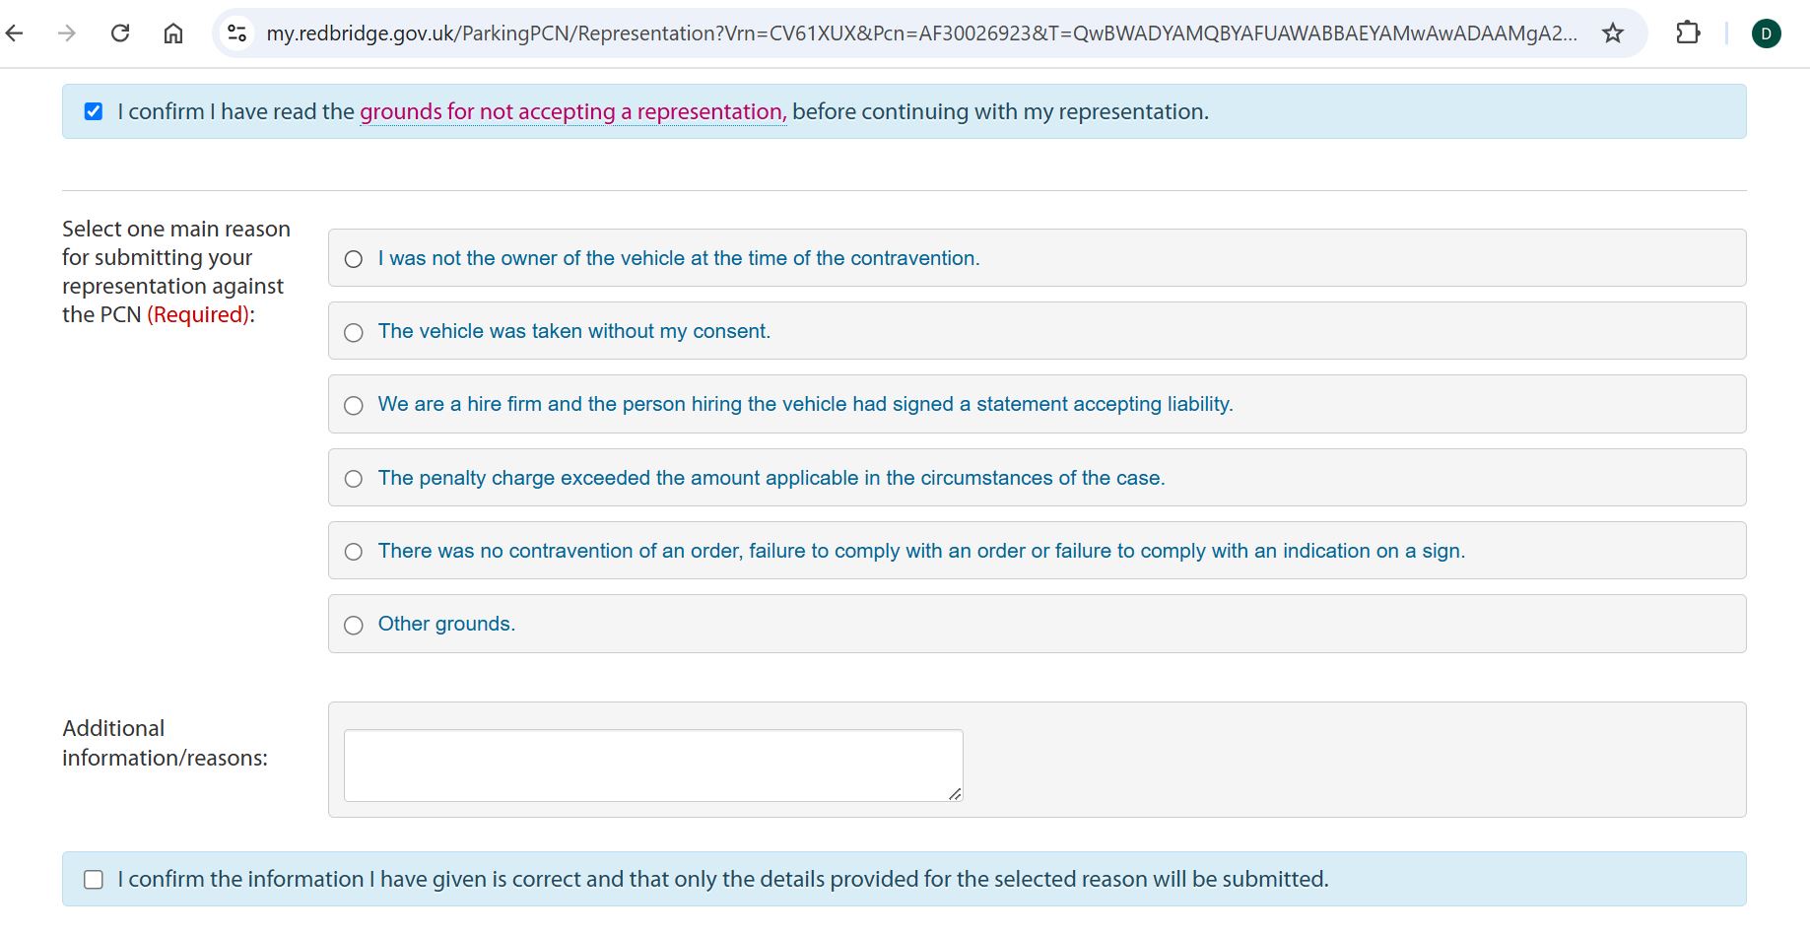Screen dimensions: 1810x935
Task: Choose the 'Other grounds' option
Action: coord(354,626)
